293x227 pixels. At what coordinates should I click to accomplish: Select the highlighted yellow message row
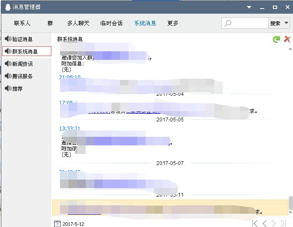tap(170, 207)
